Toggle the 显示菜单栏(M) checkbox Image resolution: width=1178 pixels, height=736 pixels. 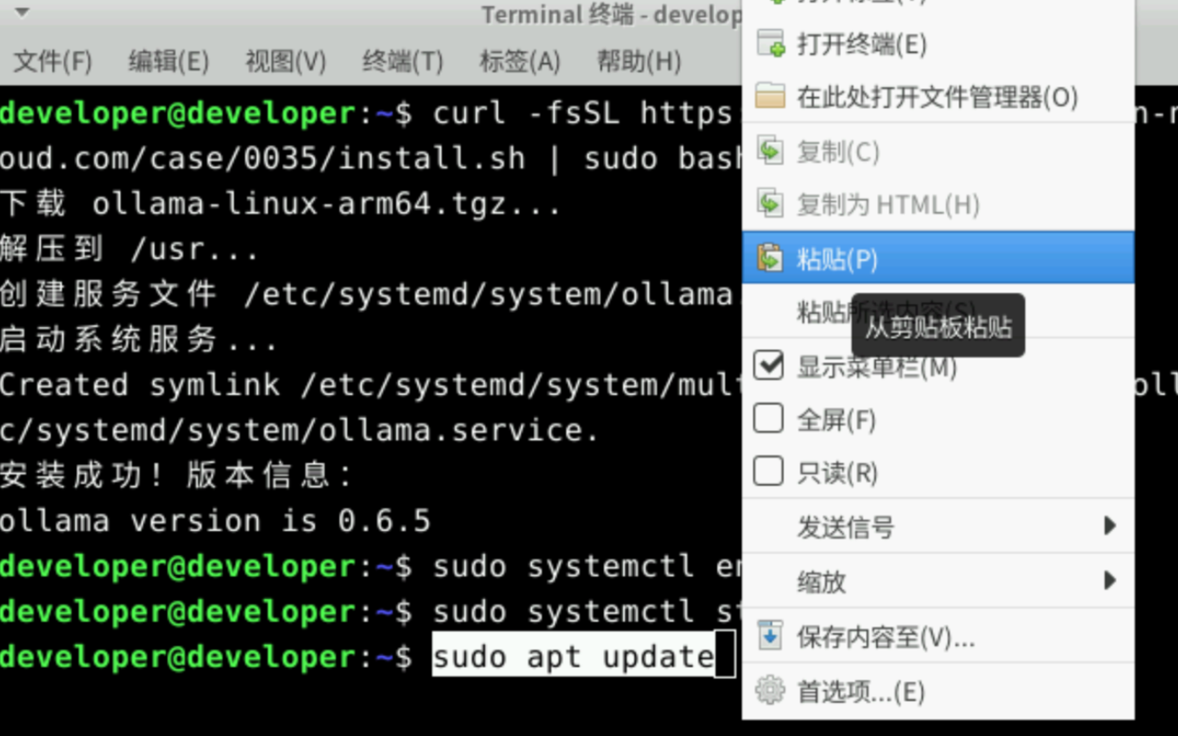click(768, 365)
